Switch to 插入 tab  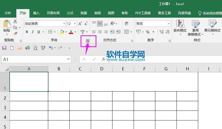click(x=36, y=13)
